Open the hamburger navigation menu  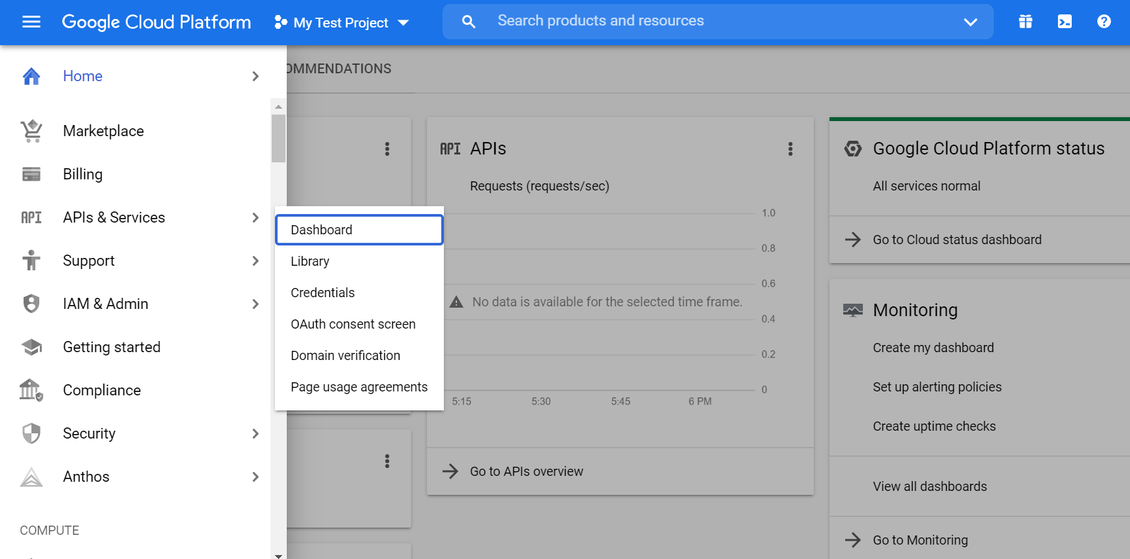pyautogui.click(x=31, y=22)
